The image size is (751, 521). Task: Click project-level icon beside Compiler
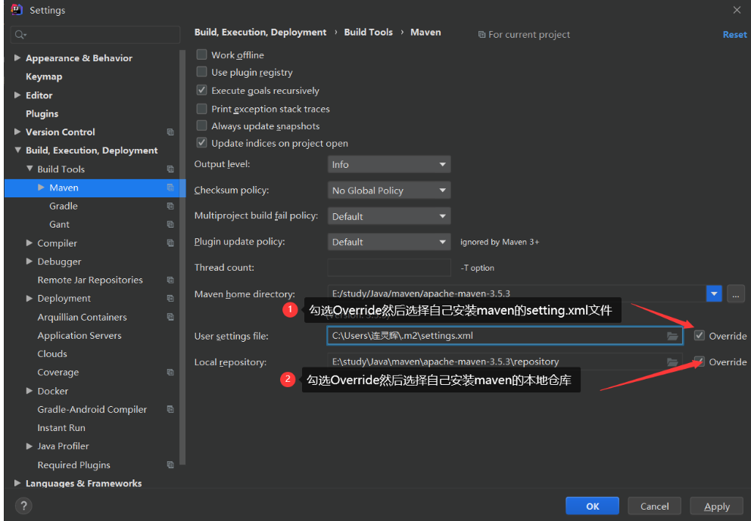(170, 243)
